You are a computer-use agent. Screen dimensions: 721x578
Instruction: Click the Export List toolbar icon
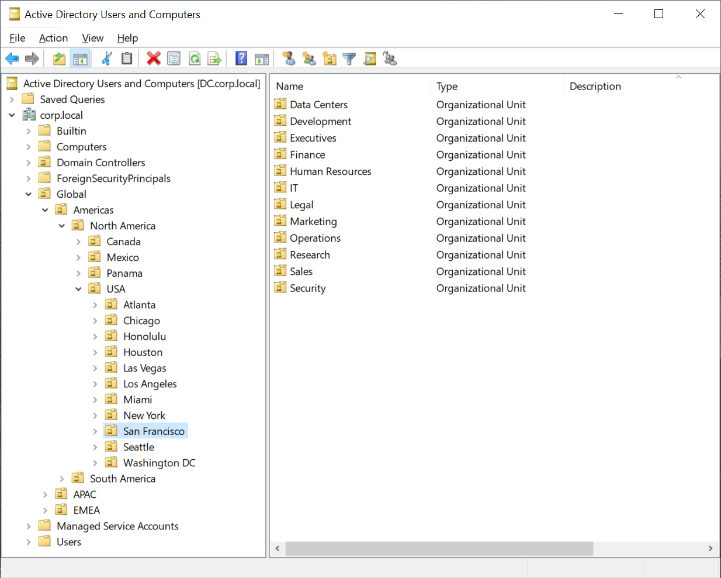pos(214,59)
